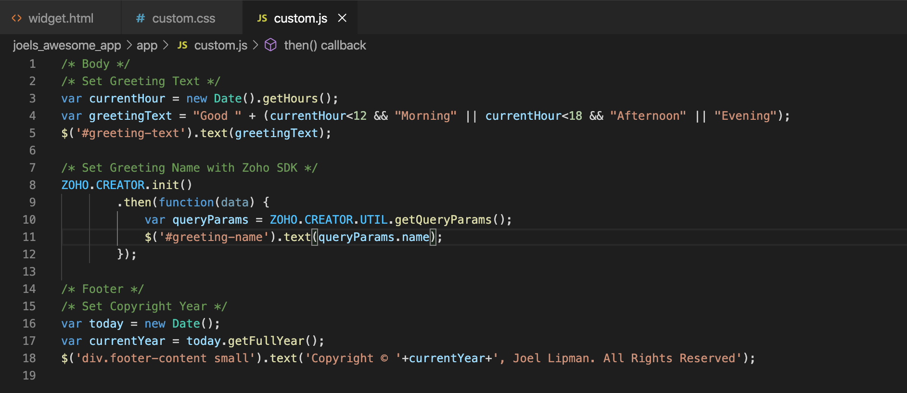Place cursor on the "Evening" string literal
This screenshot has height=393, width=907.
click(x=745, y=116)
